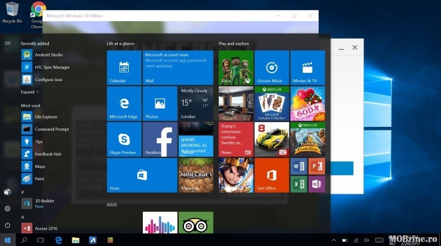
Task: Open Settings gear in Start menu rail
Action: [x=8, y=208]
